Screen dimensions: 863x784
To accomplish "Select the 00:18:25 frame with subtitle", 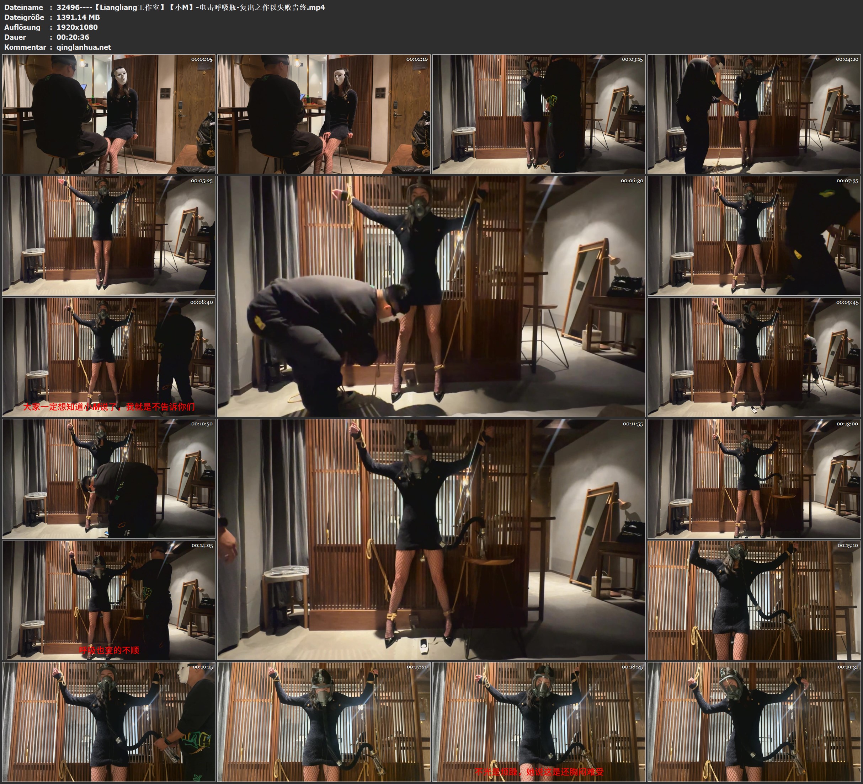I will (539, 721).
